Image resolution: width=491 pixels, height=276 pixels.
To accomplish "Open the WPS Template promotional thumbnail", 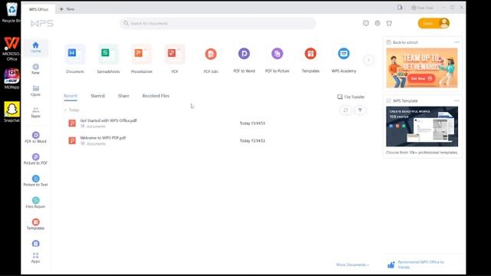I will point(422,127).
